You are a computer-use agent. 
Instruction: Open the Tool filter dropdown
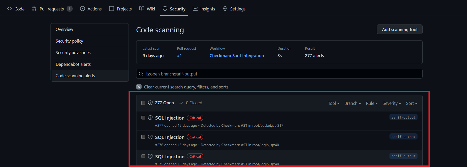tap(334, 103)
